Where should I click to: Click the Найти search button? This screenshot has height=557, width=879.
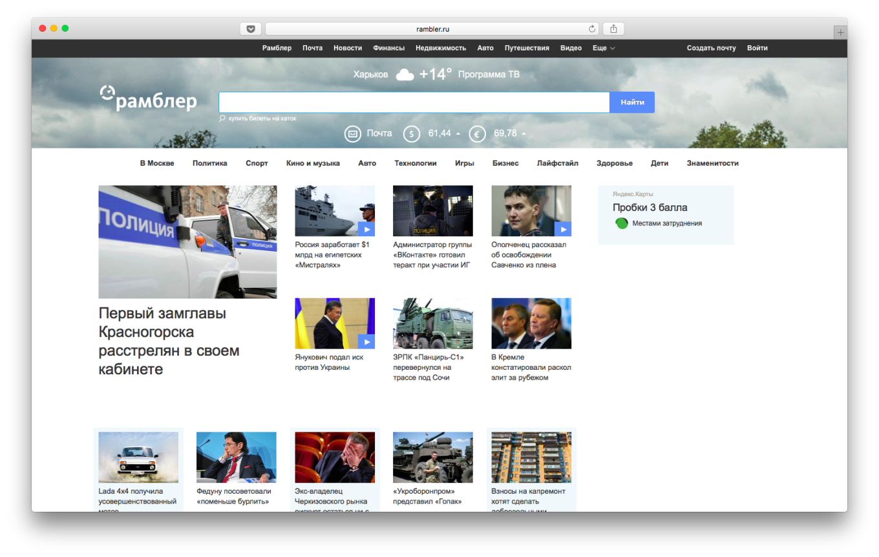[x=632, y=102]
